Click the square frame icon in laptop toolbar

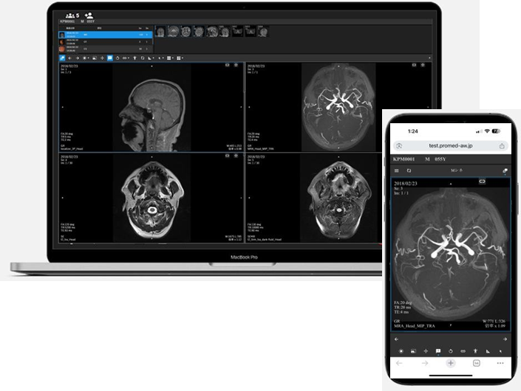click(143, 58)
